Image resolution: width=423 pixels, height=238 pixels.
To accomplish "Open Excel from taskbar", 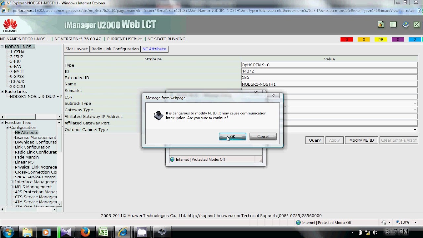I will [x=104, y=232].
